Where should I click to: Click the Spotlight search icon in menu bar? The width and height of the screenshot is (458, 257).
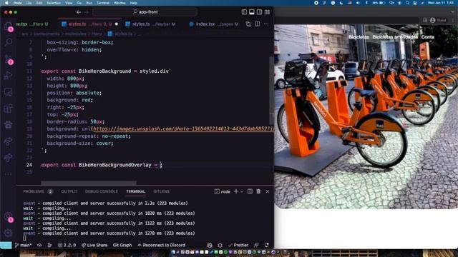tap(407, 3)
